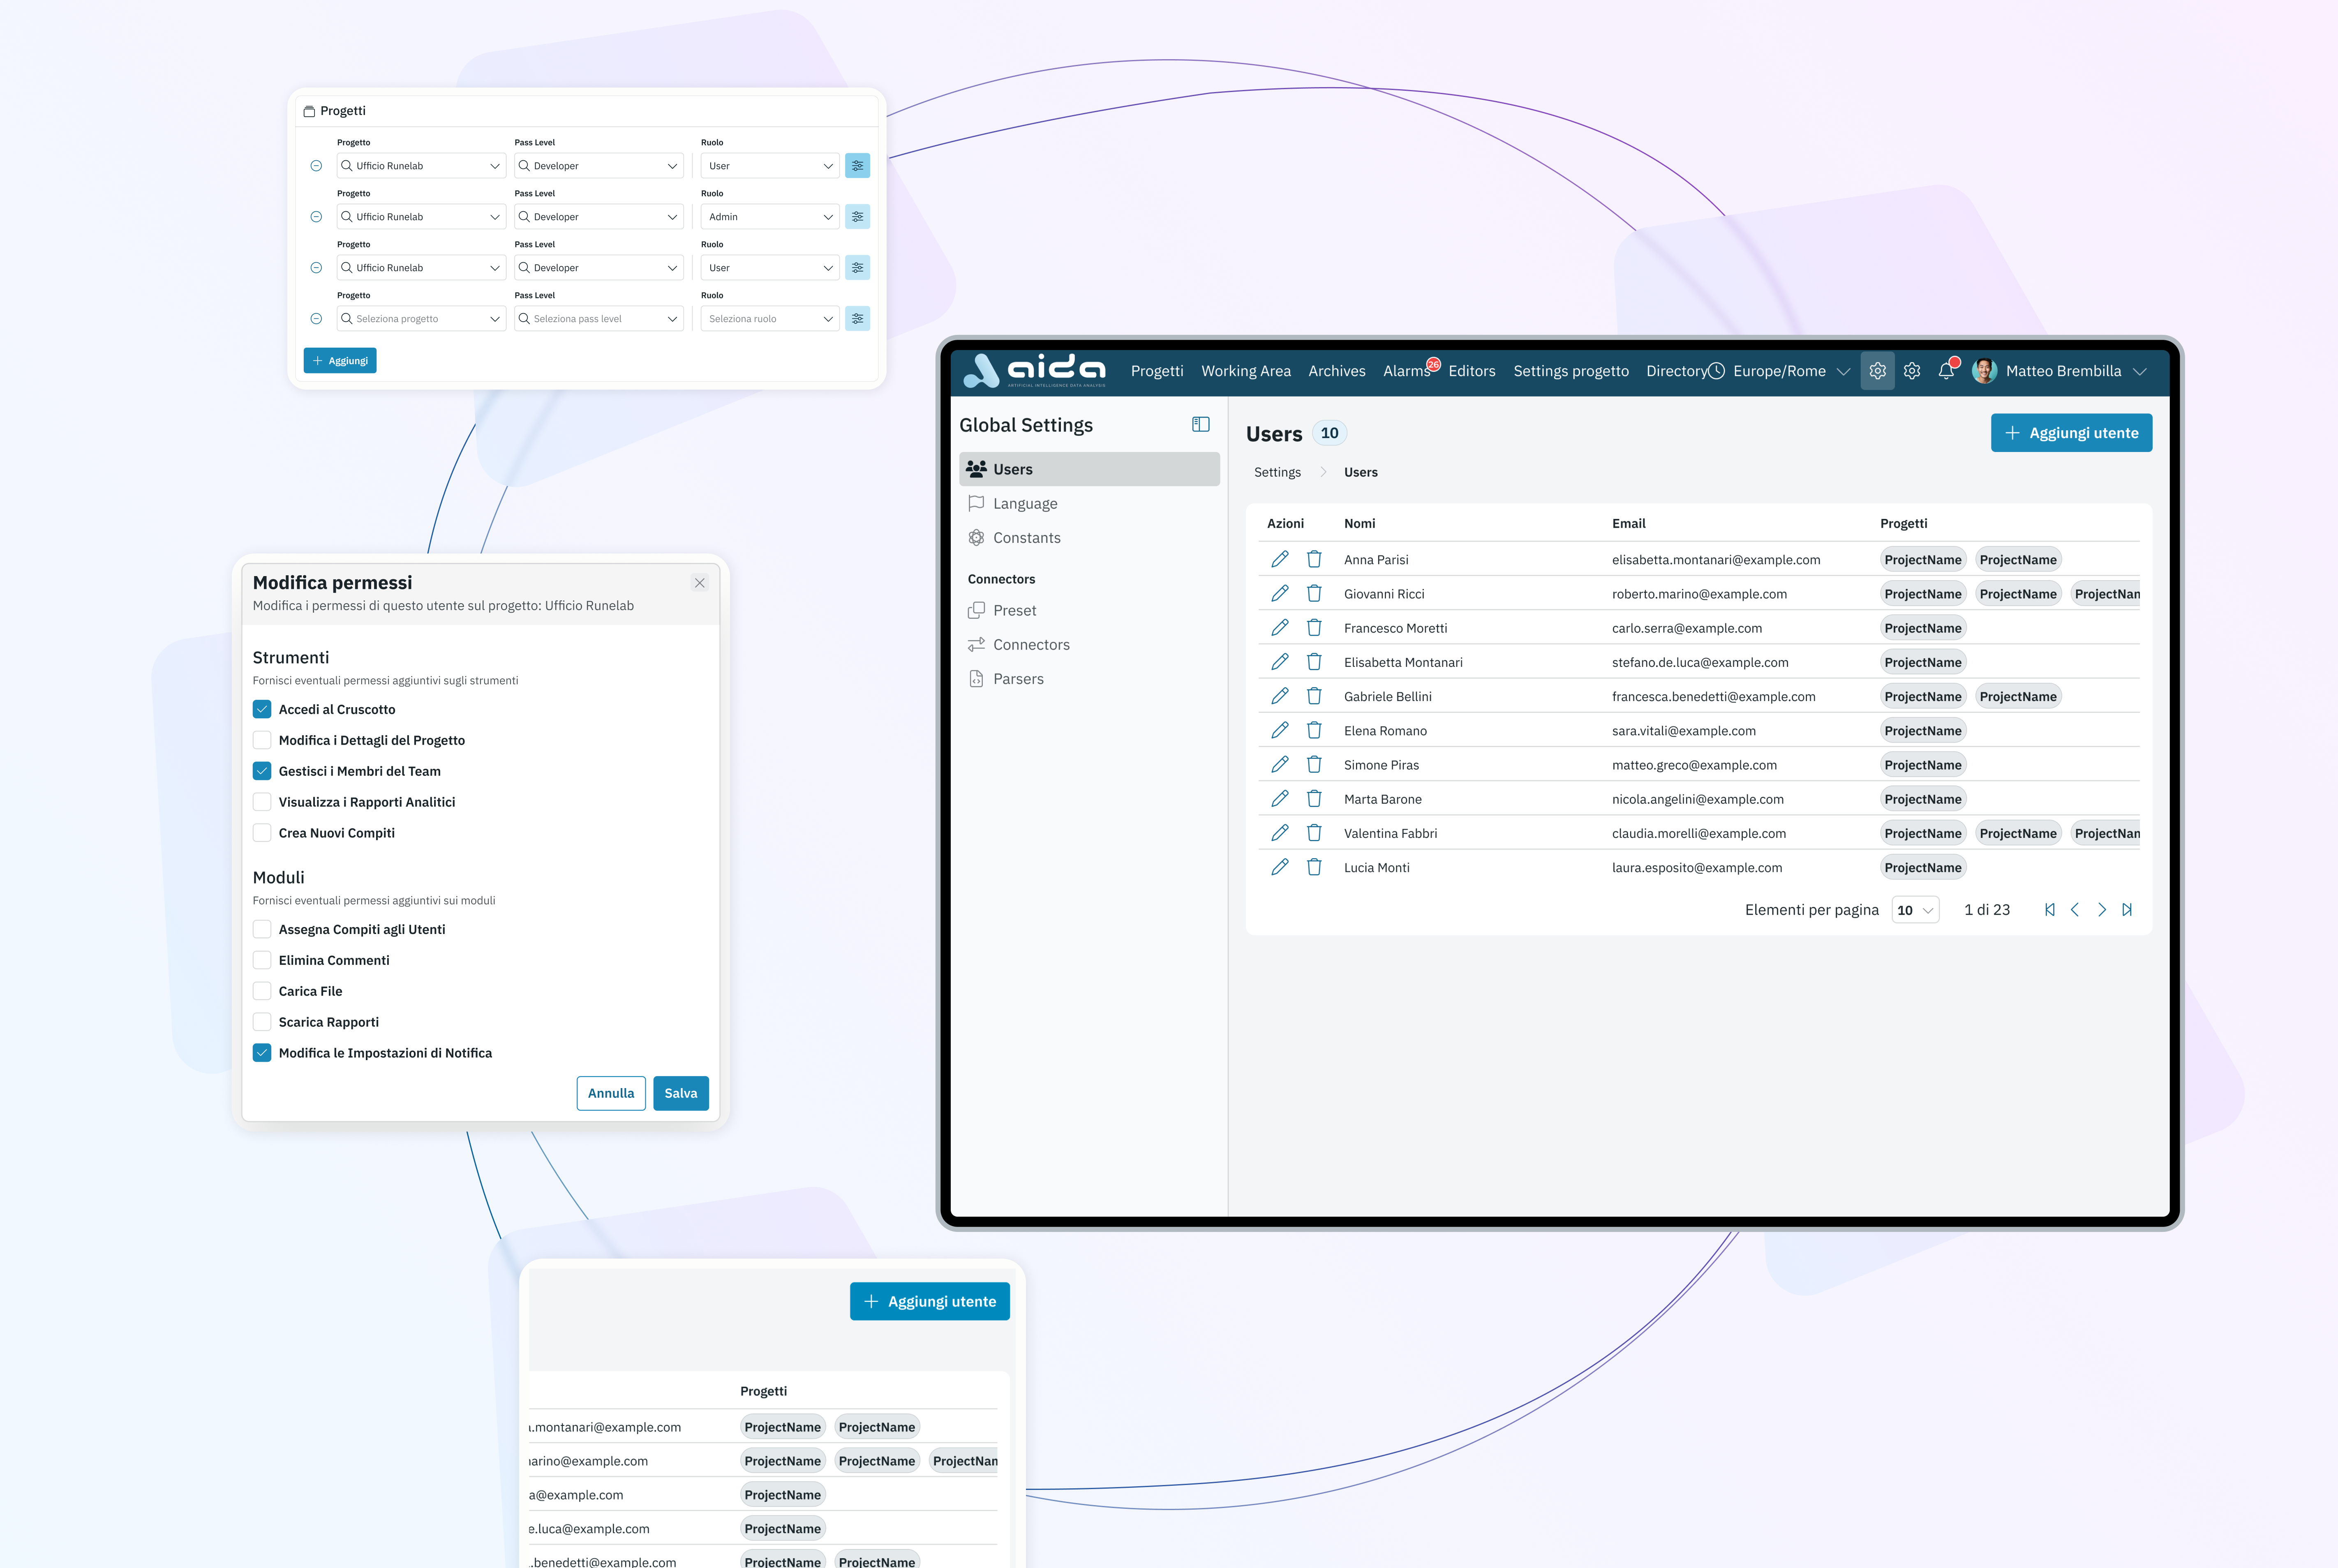Check Crea Nuovi Compiti option
The image size is (2338, 1568).
[262, 833]
